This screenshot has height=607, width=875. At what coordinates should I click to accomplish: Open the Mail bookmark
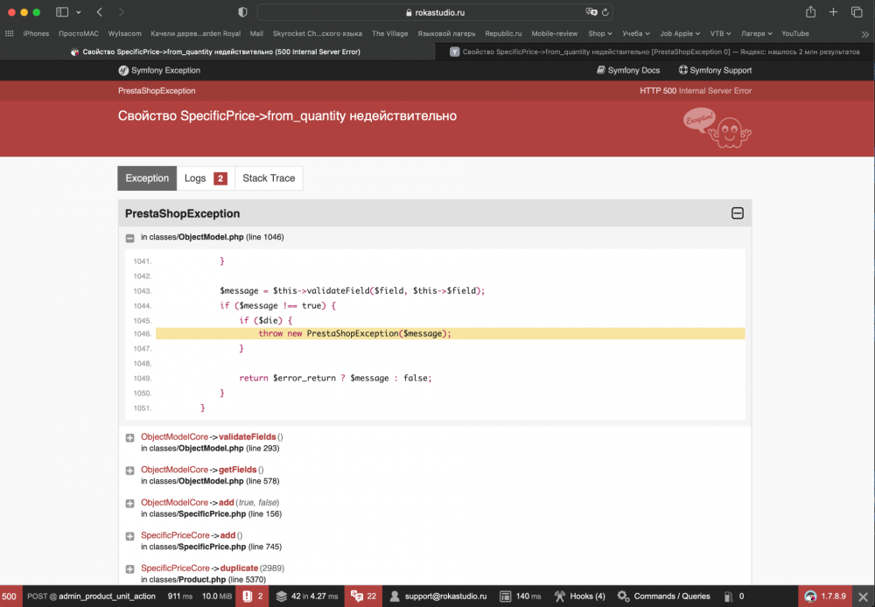pyautogui.click(x=256, y=33)
